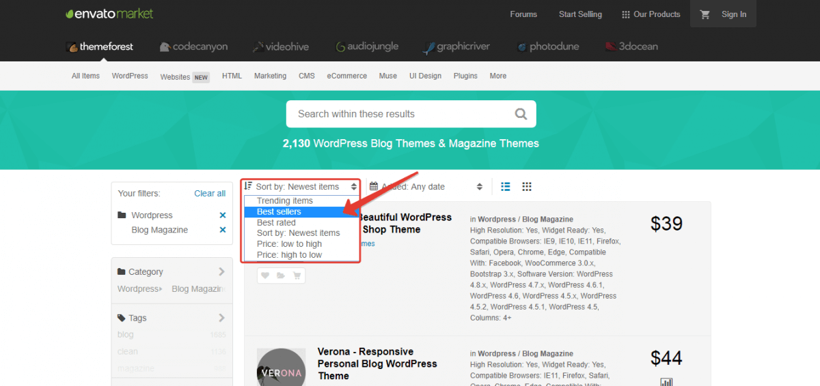Switch to the codecanyon marketplace tab
Viewport: 820px width, 386px height.
(x=193, y=46)
